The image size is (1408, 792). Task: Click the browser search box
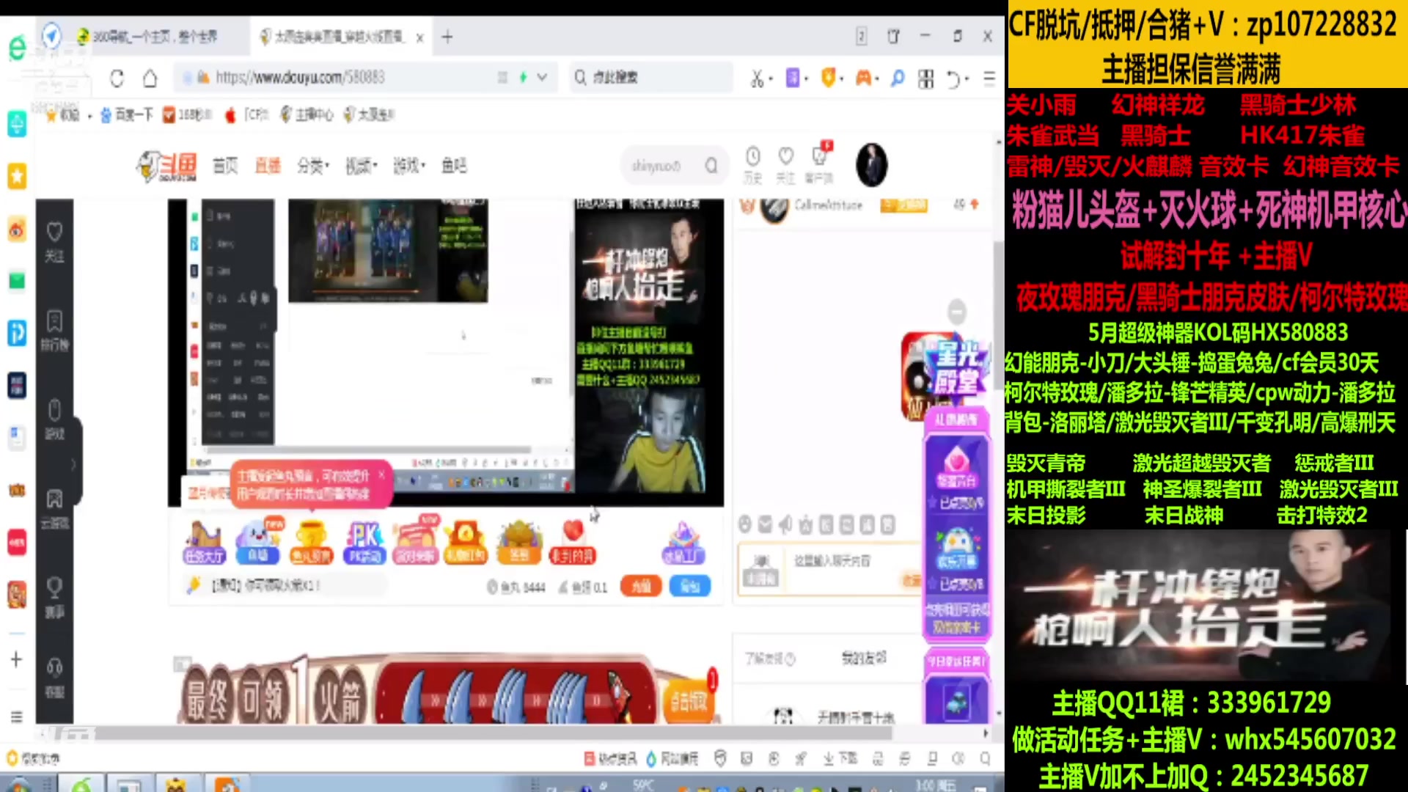click(x=651, y=77)
